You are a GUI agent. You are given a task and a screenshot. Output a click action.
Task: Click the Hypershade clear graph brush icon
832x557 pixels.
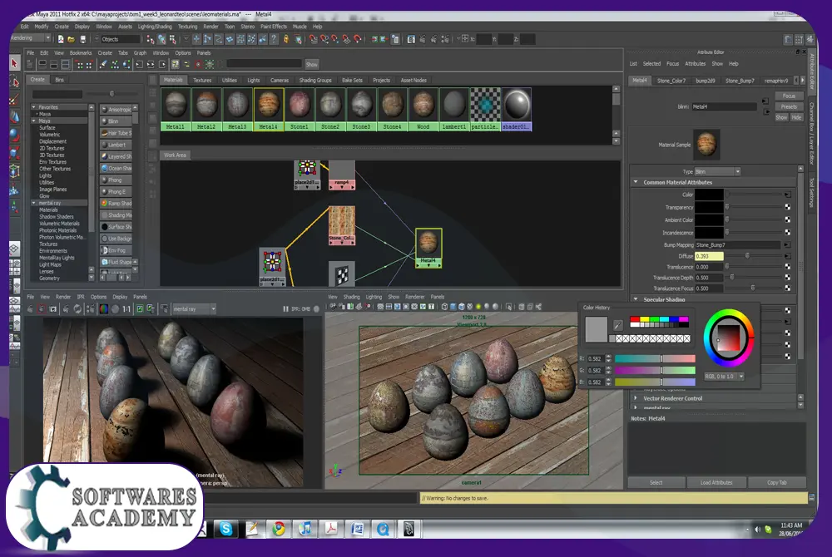tap(103, 65)
